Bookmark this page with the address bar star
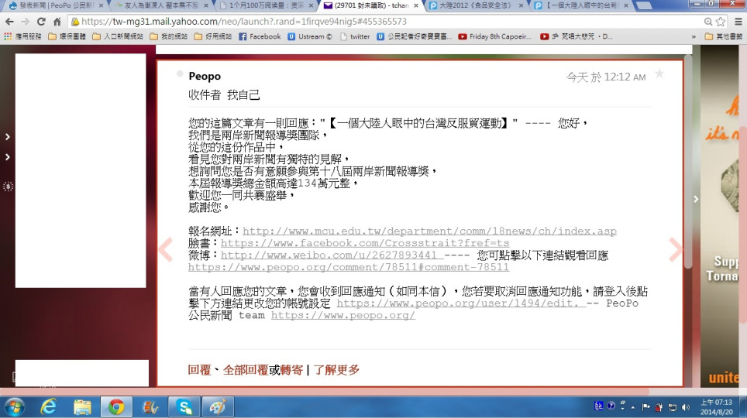747x418 pixels. pyautogui.click(x=721, y=22)
